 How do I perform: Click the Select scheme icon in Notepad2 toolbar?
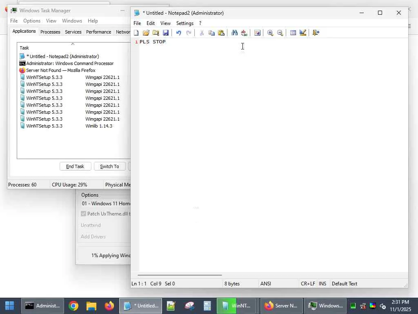(x=293, y=33)
